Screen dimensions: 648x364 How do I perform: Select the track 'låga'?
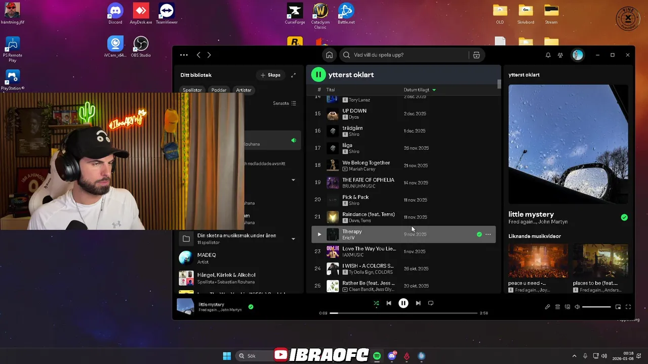pos(403,148)
